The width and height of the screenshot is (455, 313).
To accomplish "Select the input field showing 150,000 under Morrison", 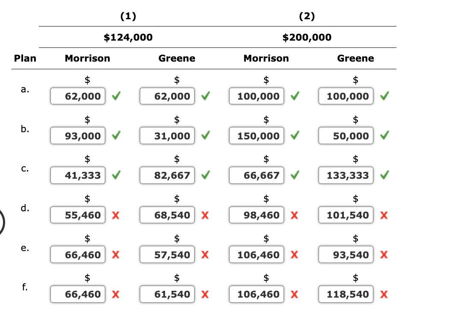I will pos(256,136).
